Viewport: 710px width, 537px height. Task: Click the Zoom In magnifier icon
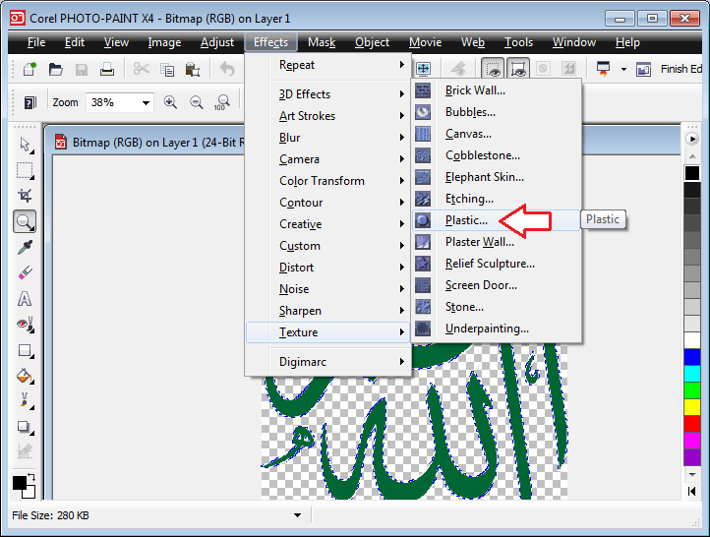(x=171, y=102)
